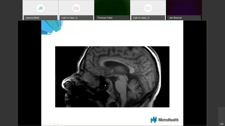Click the JB avatar circle

[x=40, y=8]
